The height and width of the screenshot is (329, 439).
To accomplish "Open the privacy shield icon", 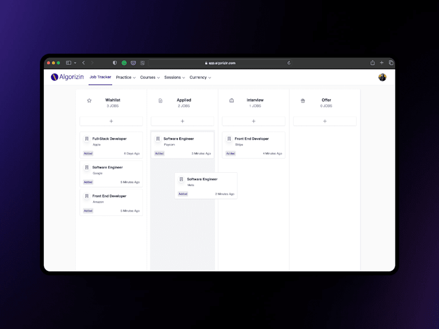I will pos(115,63).
